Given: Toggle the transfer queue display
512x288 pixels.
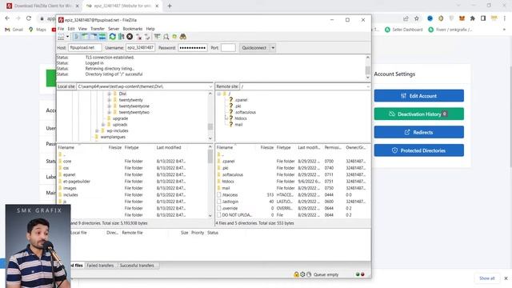Looking at the screenshot, I should click(102, 37).
